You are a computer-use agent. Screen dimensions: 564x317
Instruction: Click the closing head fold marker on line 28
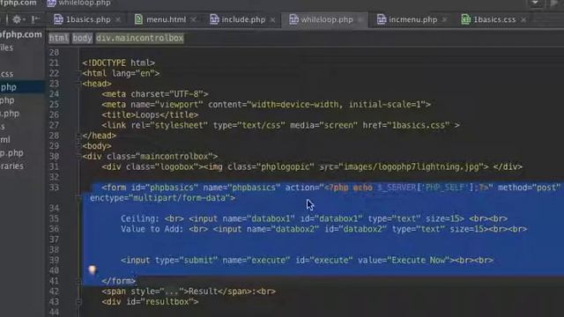coord(78,136)
